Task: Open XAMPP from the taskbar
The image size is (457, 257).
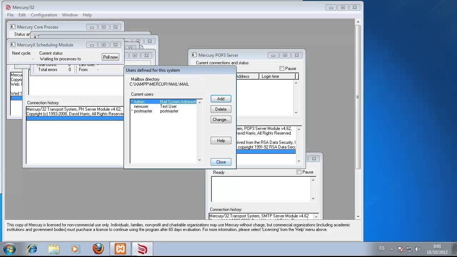Action: (x=120, y=249)
